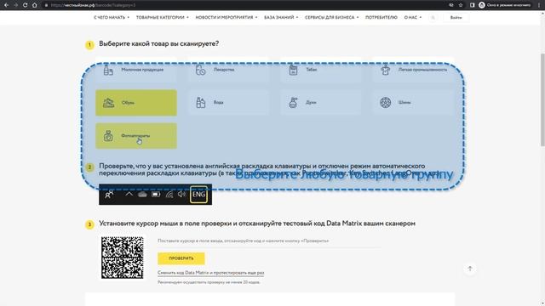Go back to the previous browser page

[x=6, y=5]
